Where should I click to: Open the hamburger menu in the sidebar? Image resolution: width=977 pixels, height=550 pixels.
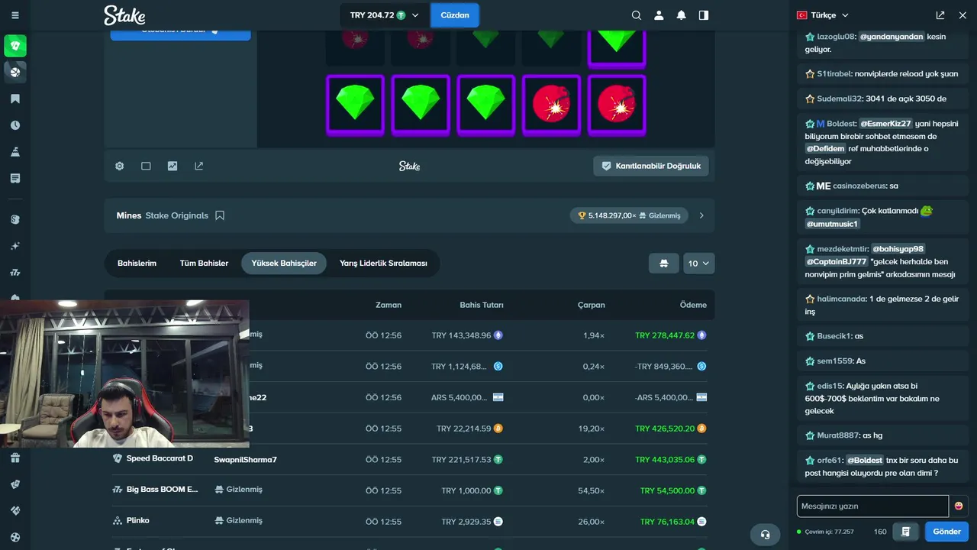click(x=15, y=15)
